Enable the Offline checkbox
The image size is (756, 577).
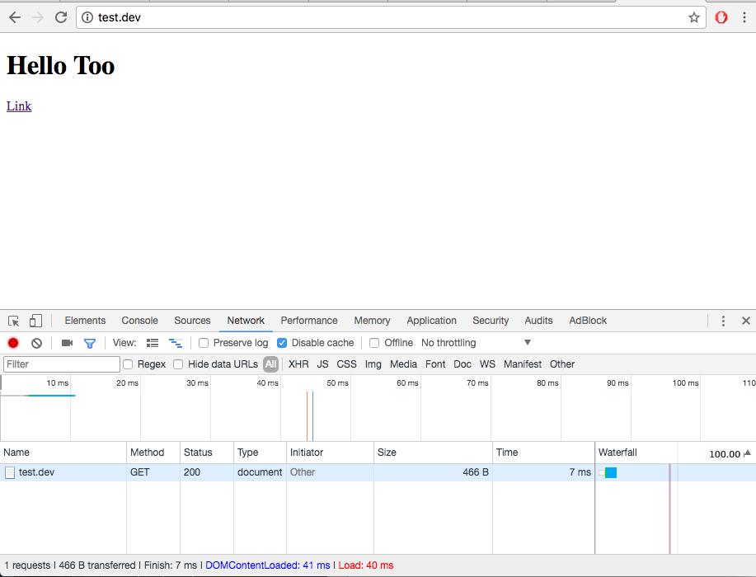point(374,343)
